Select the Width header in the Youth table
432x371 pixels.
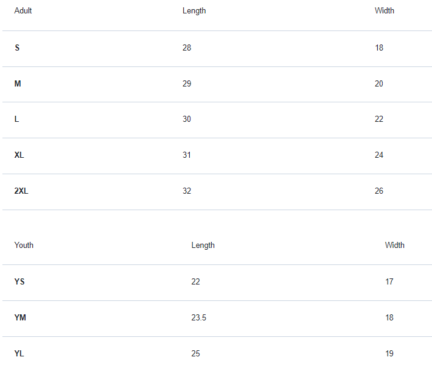[394, 246]
